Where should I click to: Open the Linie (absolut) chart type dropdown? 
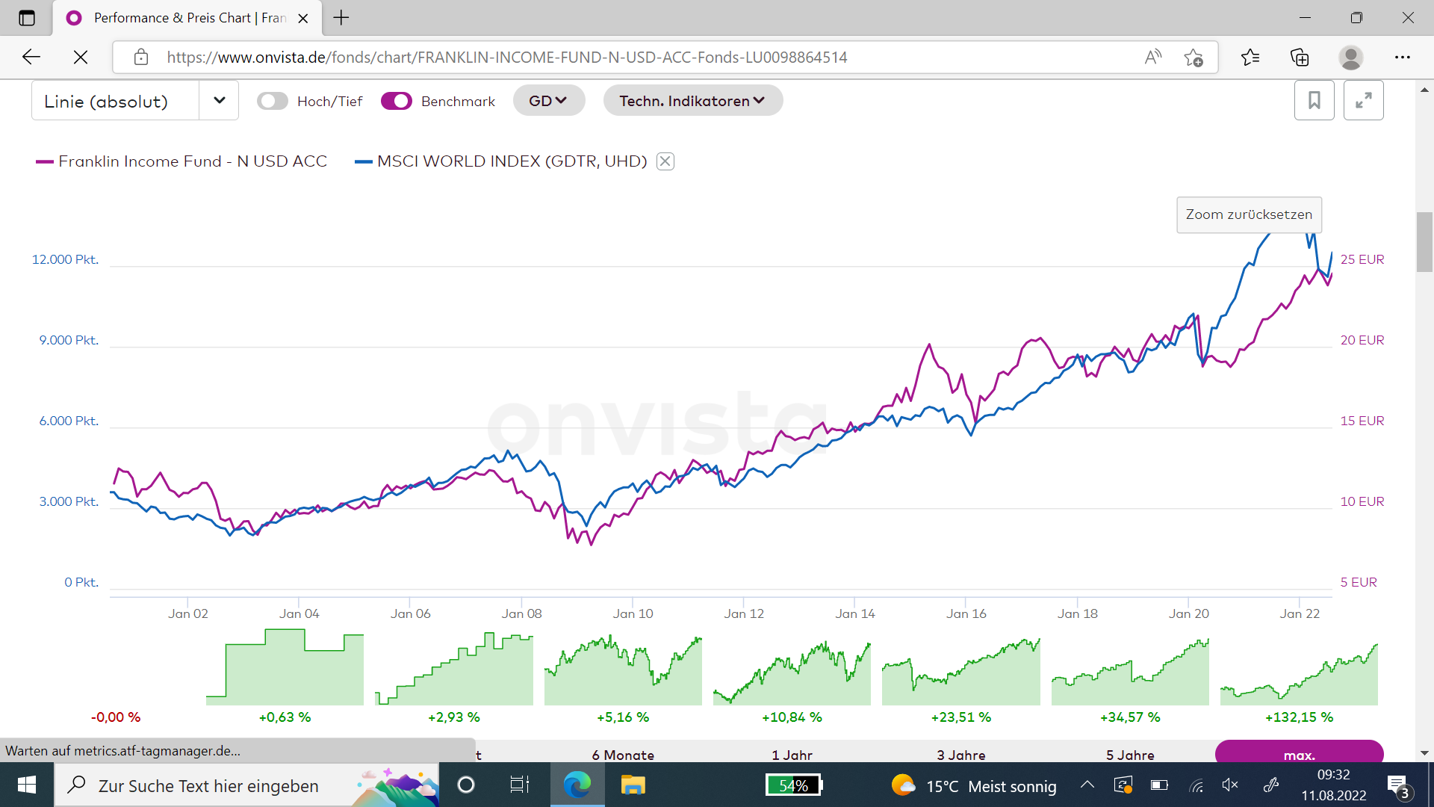pos(219,101)
